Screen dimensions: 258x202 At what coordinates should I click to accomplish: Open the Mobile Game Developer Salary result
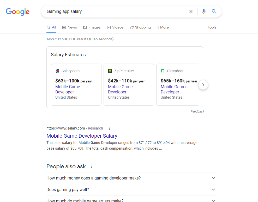82,136
